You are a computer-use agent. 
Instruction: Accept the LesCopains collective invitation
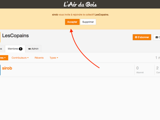click(x=72, y=22)
